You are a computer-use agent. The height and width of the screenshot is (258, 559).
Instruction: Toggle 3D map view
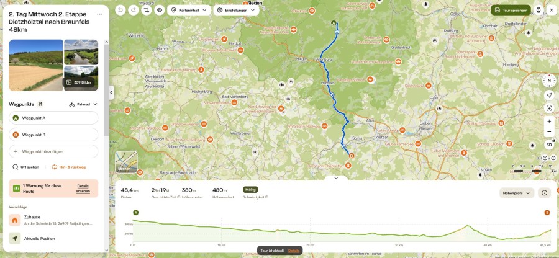pyautogui.click(x=549, y=145)
